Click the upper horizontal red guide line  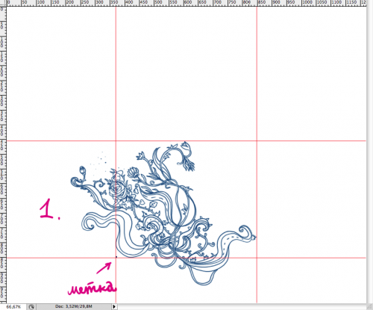click(186, 141)
